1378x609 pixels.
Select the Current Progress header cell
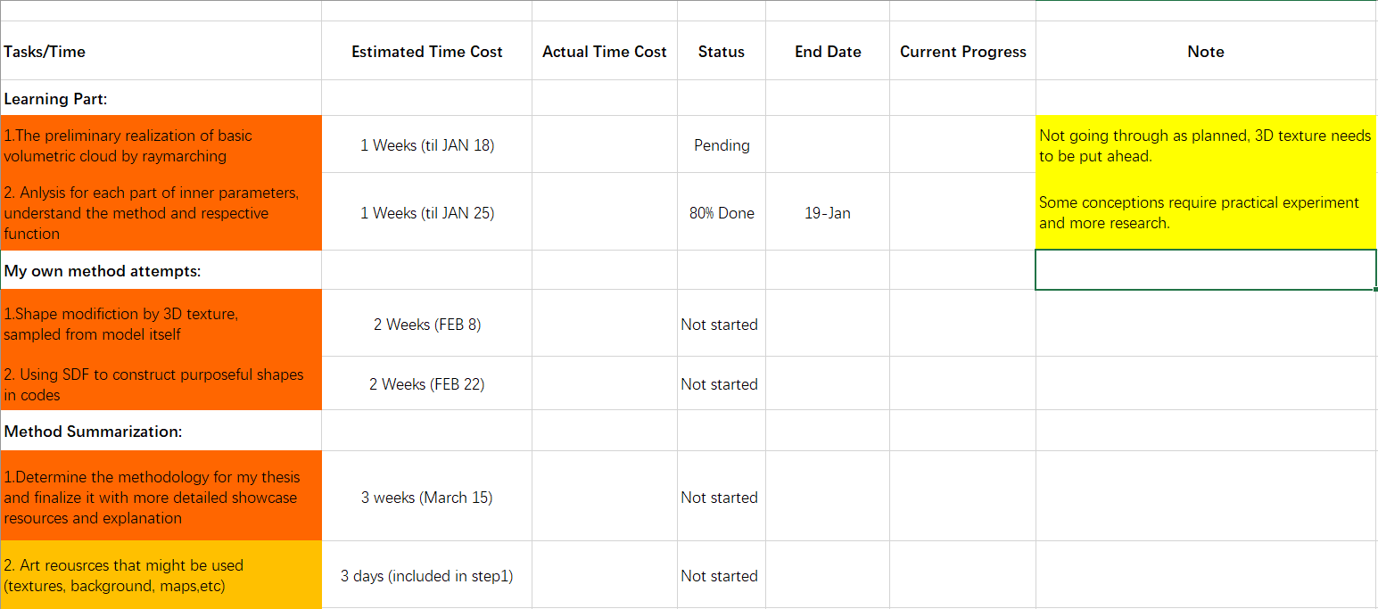coord(962,51)
